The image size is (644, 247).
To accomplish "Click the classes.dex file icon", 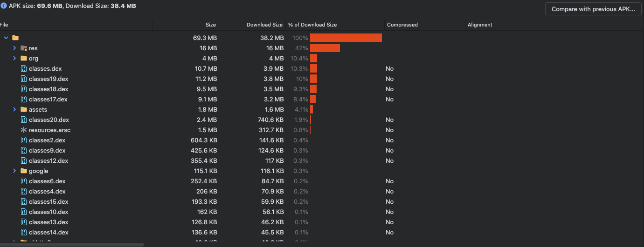I will pyautogui.click(x=24, y=68).
